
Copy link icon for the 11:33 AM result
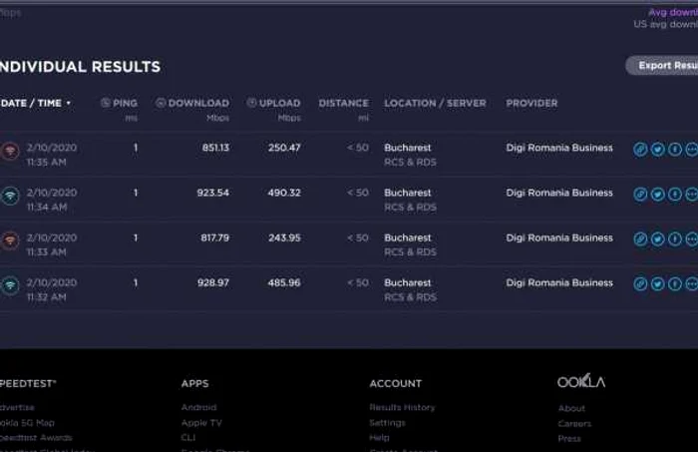point(640,239)
